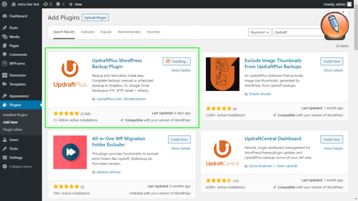This screenshot has height=201, width=358.
Task: Click the UpdraftPlus logo thumbnail
Action: tap(70, 74)
